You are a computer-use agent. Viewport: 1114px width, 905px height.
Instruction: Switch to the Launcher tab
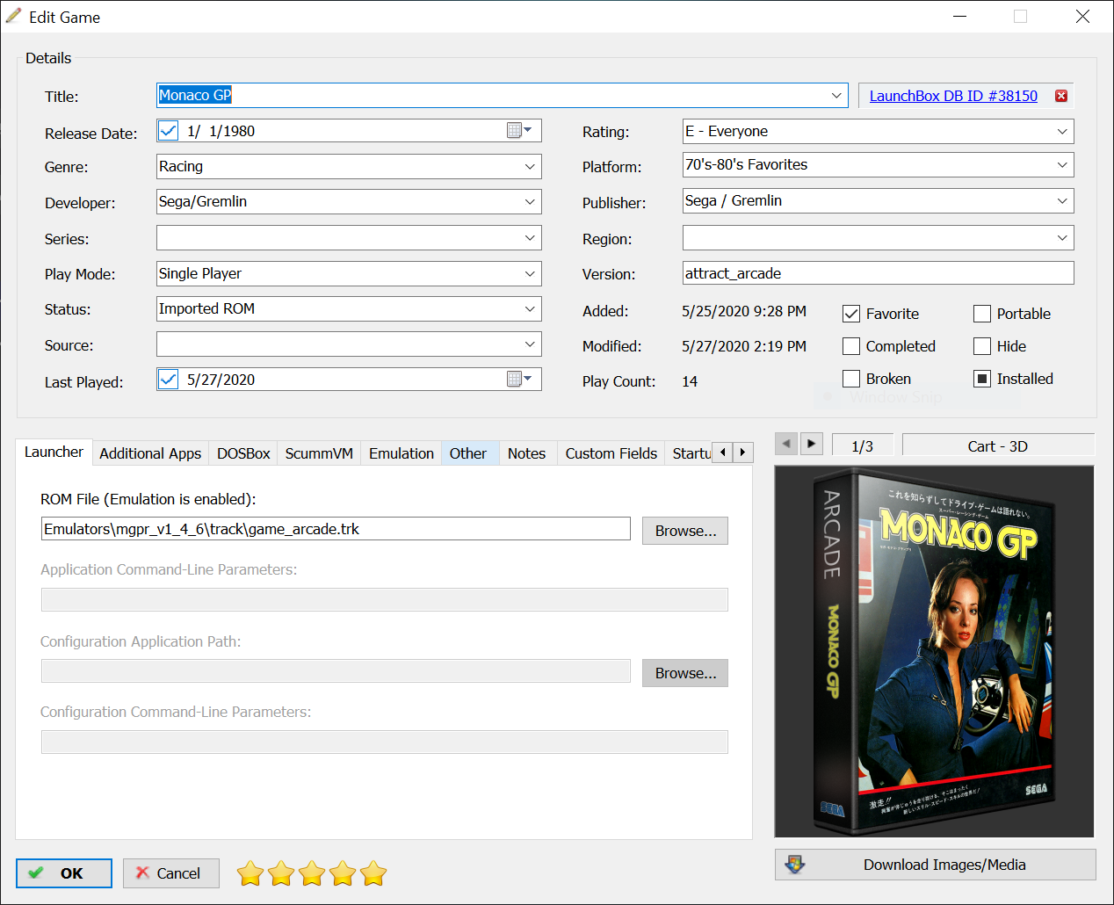tap(54, 452)
